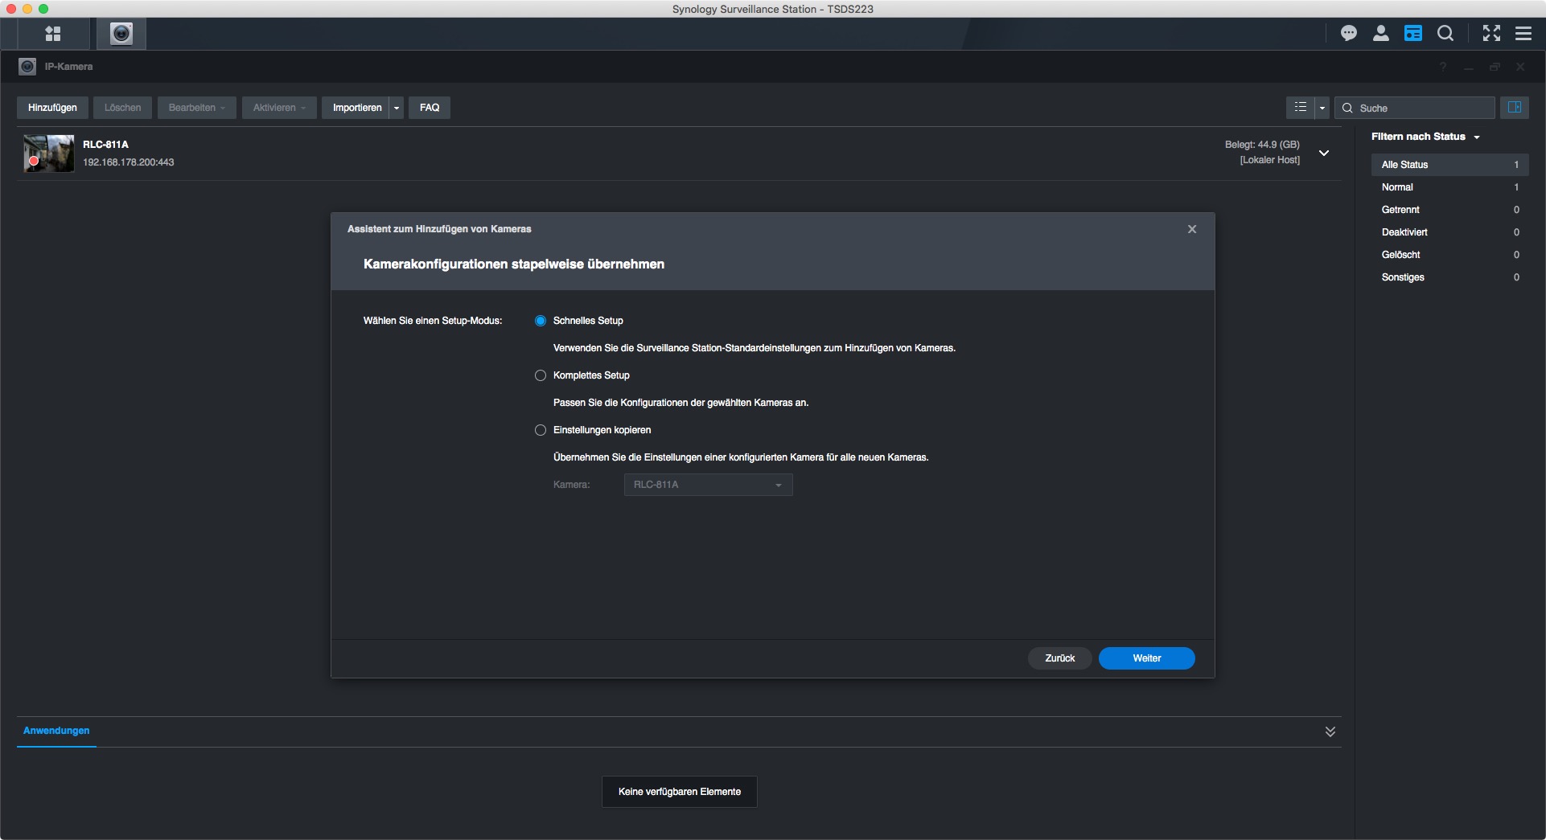
Task: Click the Hinzufügen button
Action: pyautogui.click(x=53, y=108)
